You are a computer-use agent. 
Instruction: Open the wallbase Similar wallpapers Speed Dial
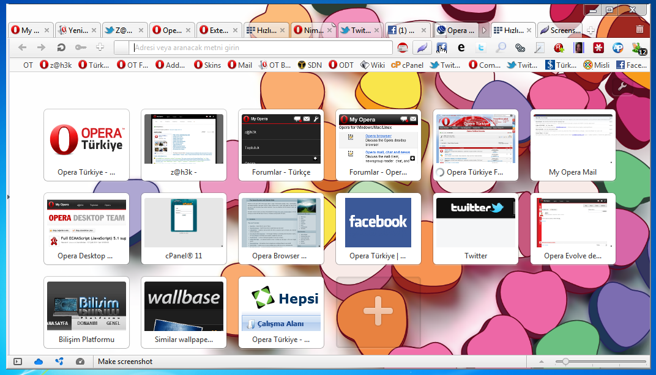[x=184, y=312]
